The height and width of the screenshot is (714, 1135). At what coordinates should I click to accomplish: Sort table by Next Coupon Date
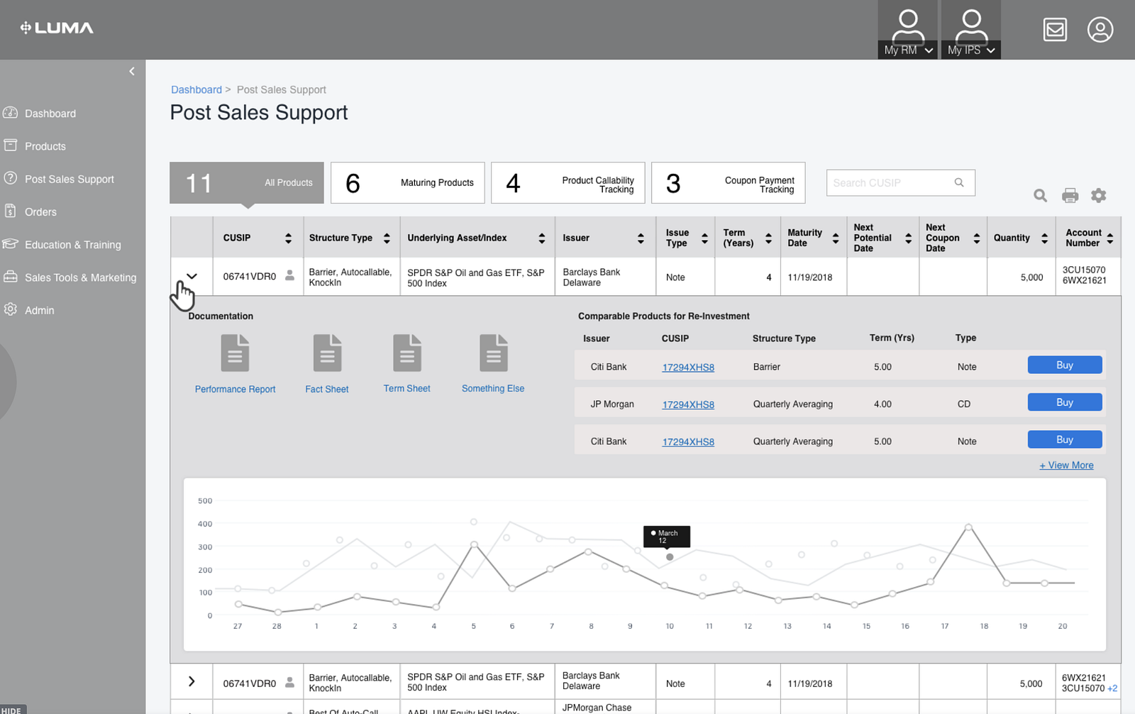click(976, 238)
